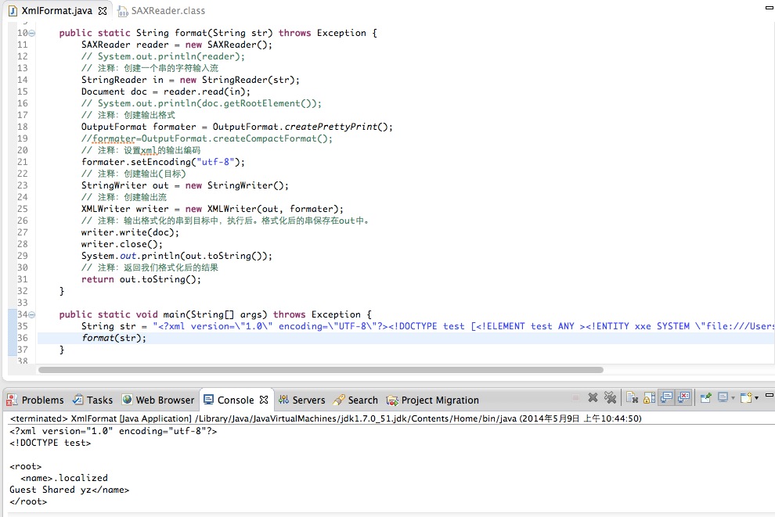775x517 pixels.
Task: Toggle show console when standard error changes
Action: tap(683, 397)
